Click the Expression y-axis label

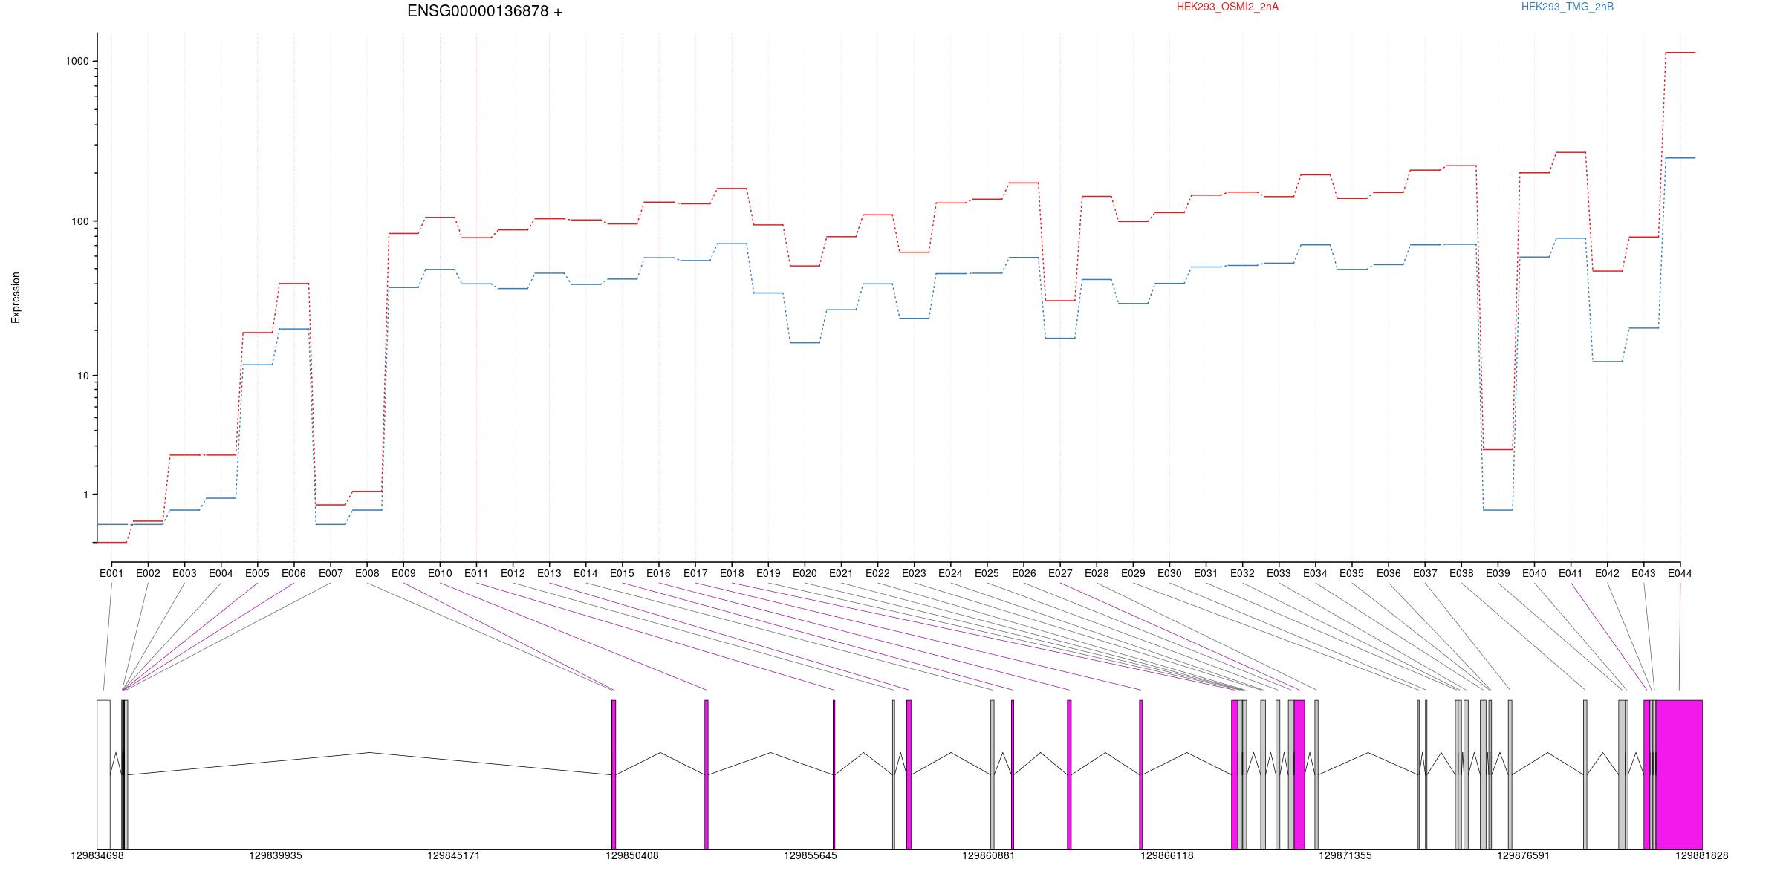tap(16, 298)
